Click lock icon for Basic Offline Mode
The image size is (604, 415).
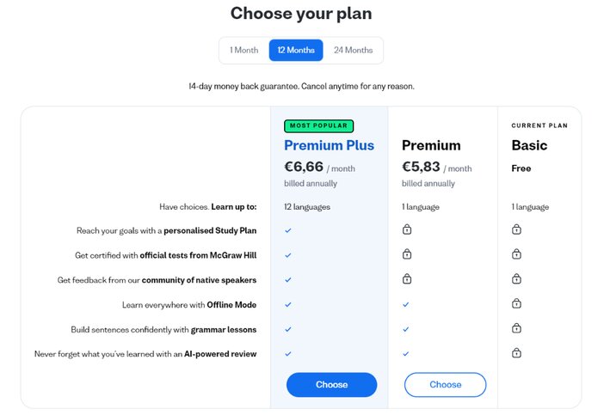click(x=516, y=303)
